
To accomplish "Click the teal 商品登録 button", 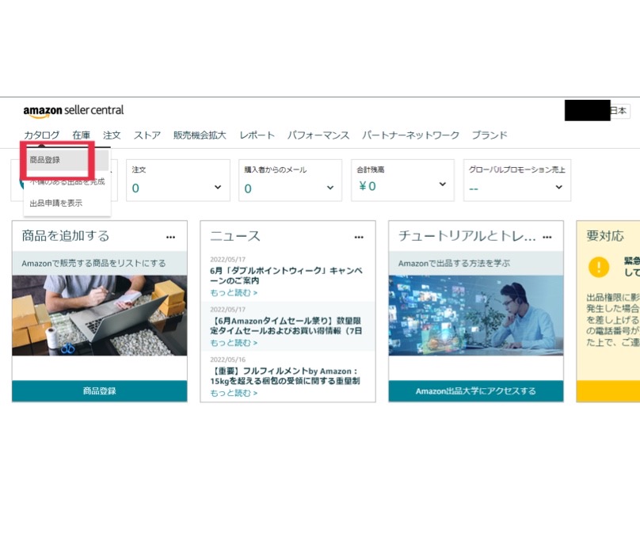I will (x=100, y=391).
